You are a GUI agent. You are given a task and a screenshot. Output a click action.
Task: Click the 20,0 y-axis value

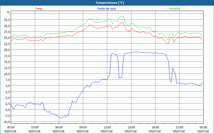pos(7,50)
